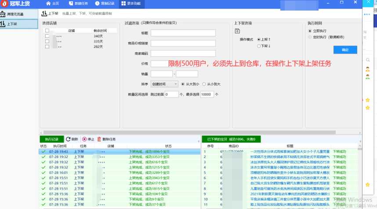Image resolution: width=377 pixels, height=209 pixels.
Task: Click the save icon under 上下架选项
Action: click(x=237, y=31)
